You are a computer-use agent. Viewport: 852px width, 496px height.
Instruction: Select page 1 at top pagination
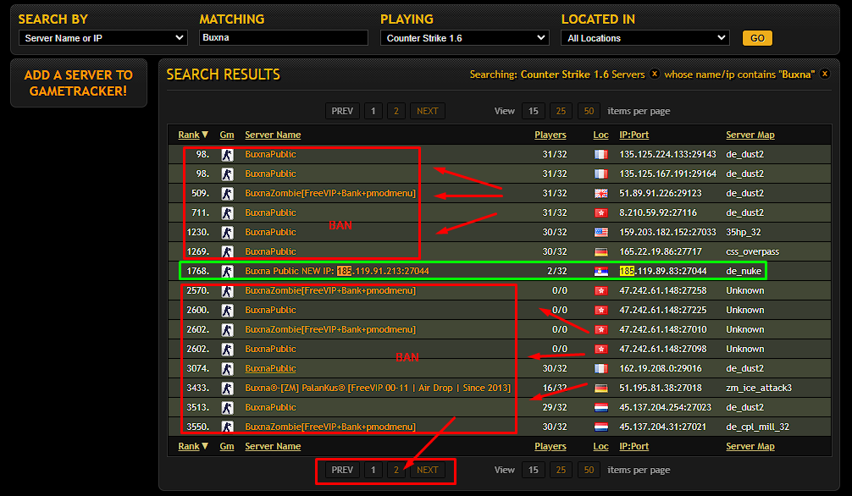(373, 111)
